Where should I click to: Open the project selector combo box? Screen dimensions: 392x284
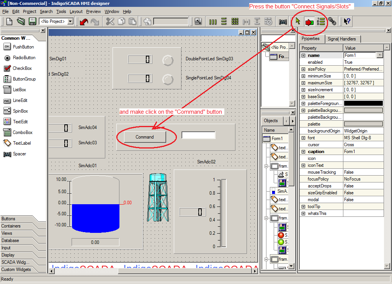coord(56,22)
